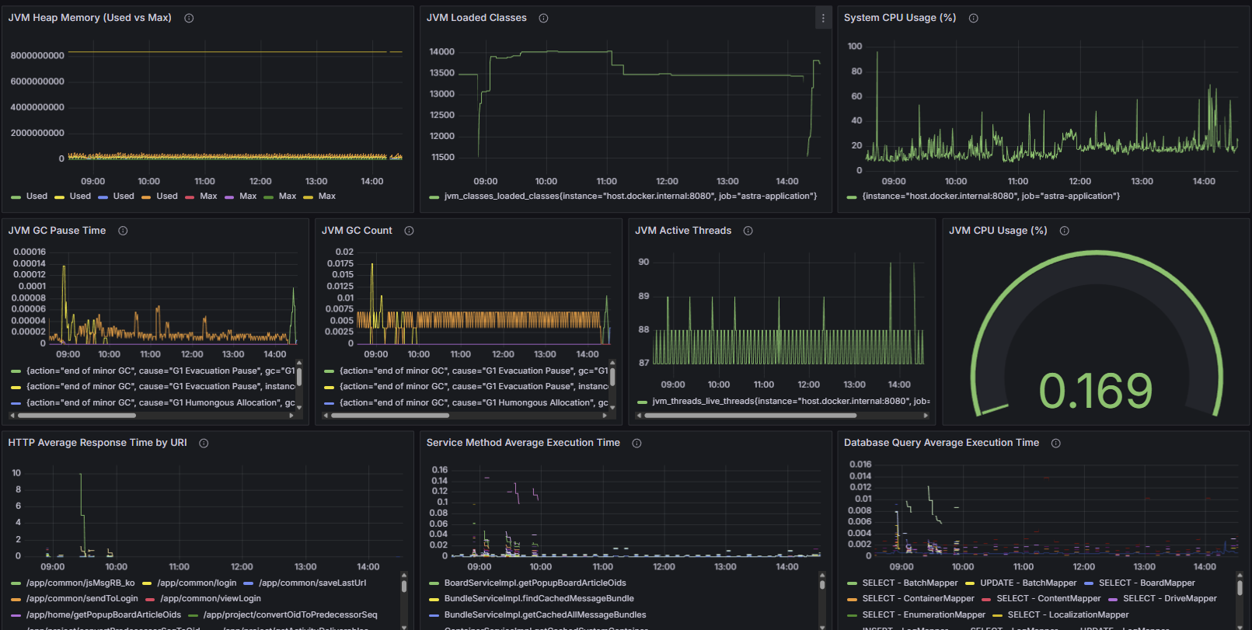
Task: Click jvm_classes_loaded_classes legend entry
Action: (629, 196)
